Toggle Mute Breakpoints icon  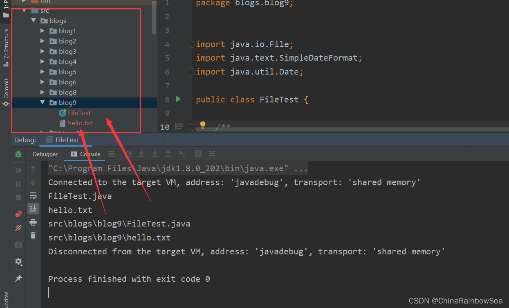[18, 228]
